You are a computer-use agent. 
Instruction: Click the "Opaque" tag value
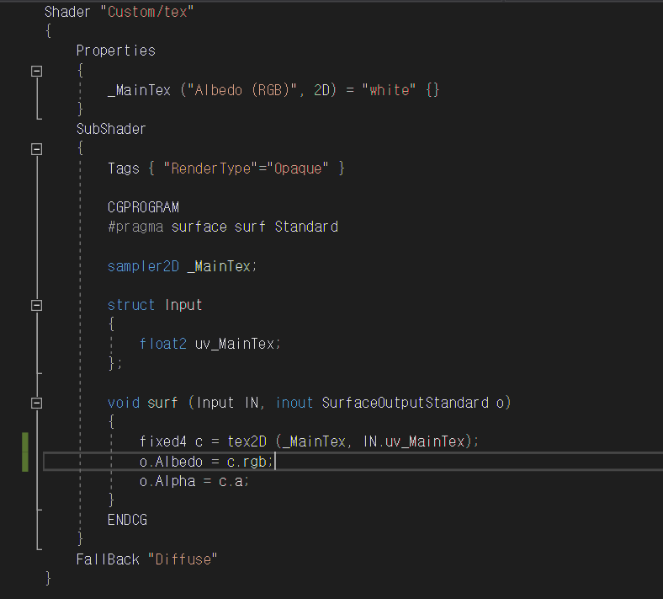(298, 168)
